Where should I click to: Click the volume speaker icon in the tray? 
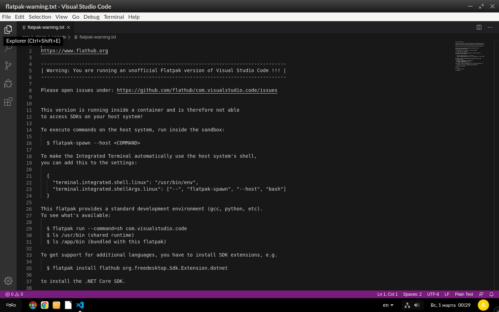point(417,305)
